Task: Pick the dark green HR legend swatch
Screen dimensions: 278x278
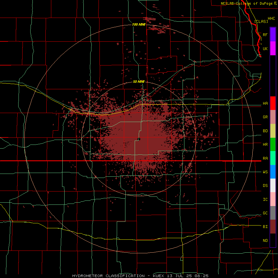Action: (x=273, y=145)
